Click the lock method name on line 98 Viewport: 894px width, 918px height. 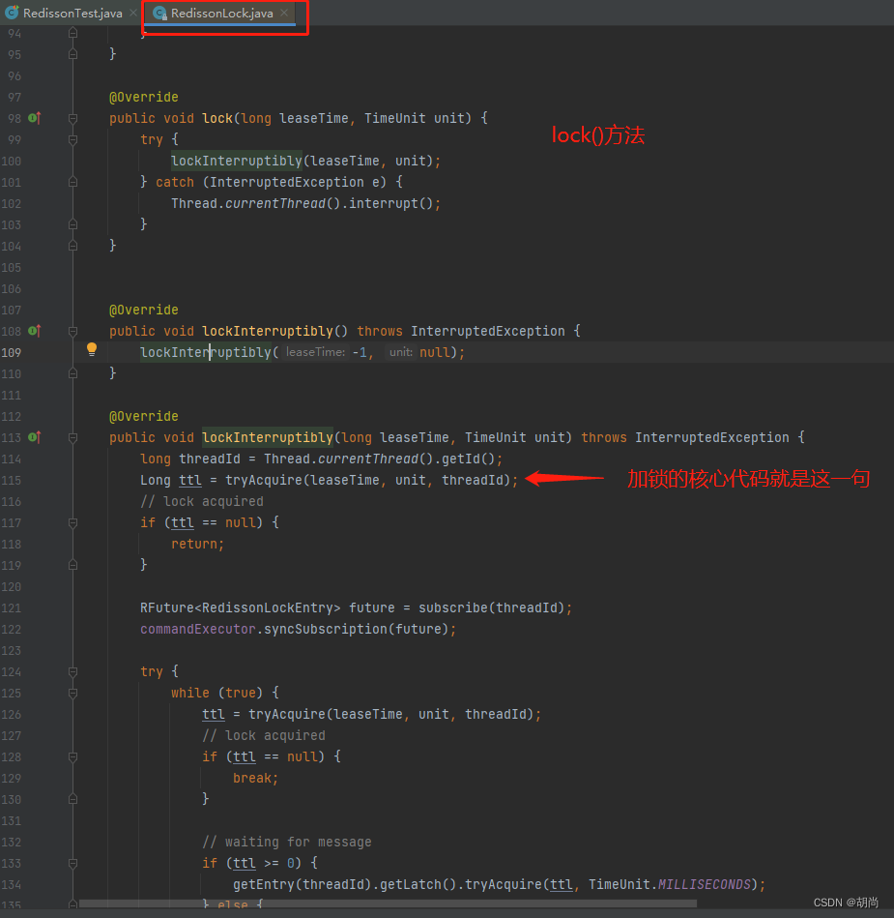(217, 118)
